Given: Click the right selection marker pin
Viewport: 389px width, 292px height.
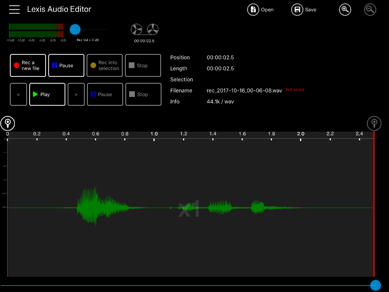Looking at the screenshot, I should tap(374, 123).
